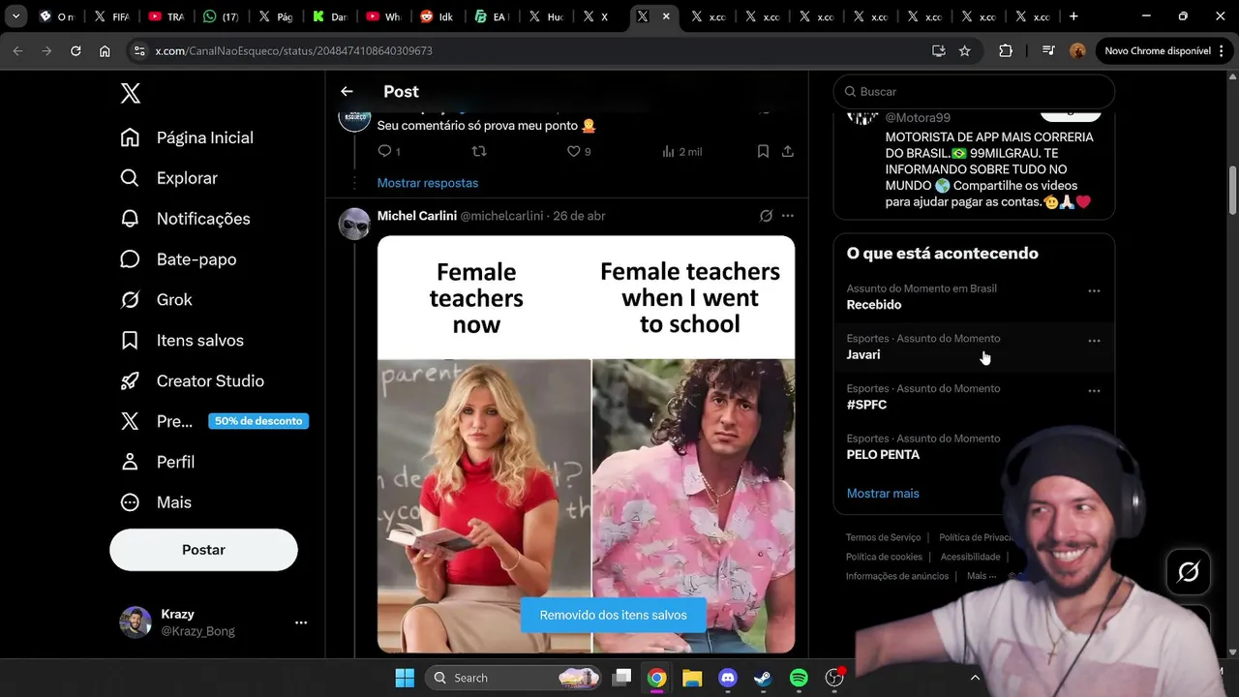
Task: Open Creator Studio
Action: [192, 381]
